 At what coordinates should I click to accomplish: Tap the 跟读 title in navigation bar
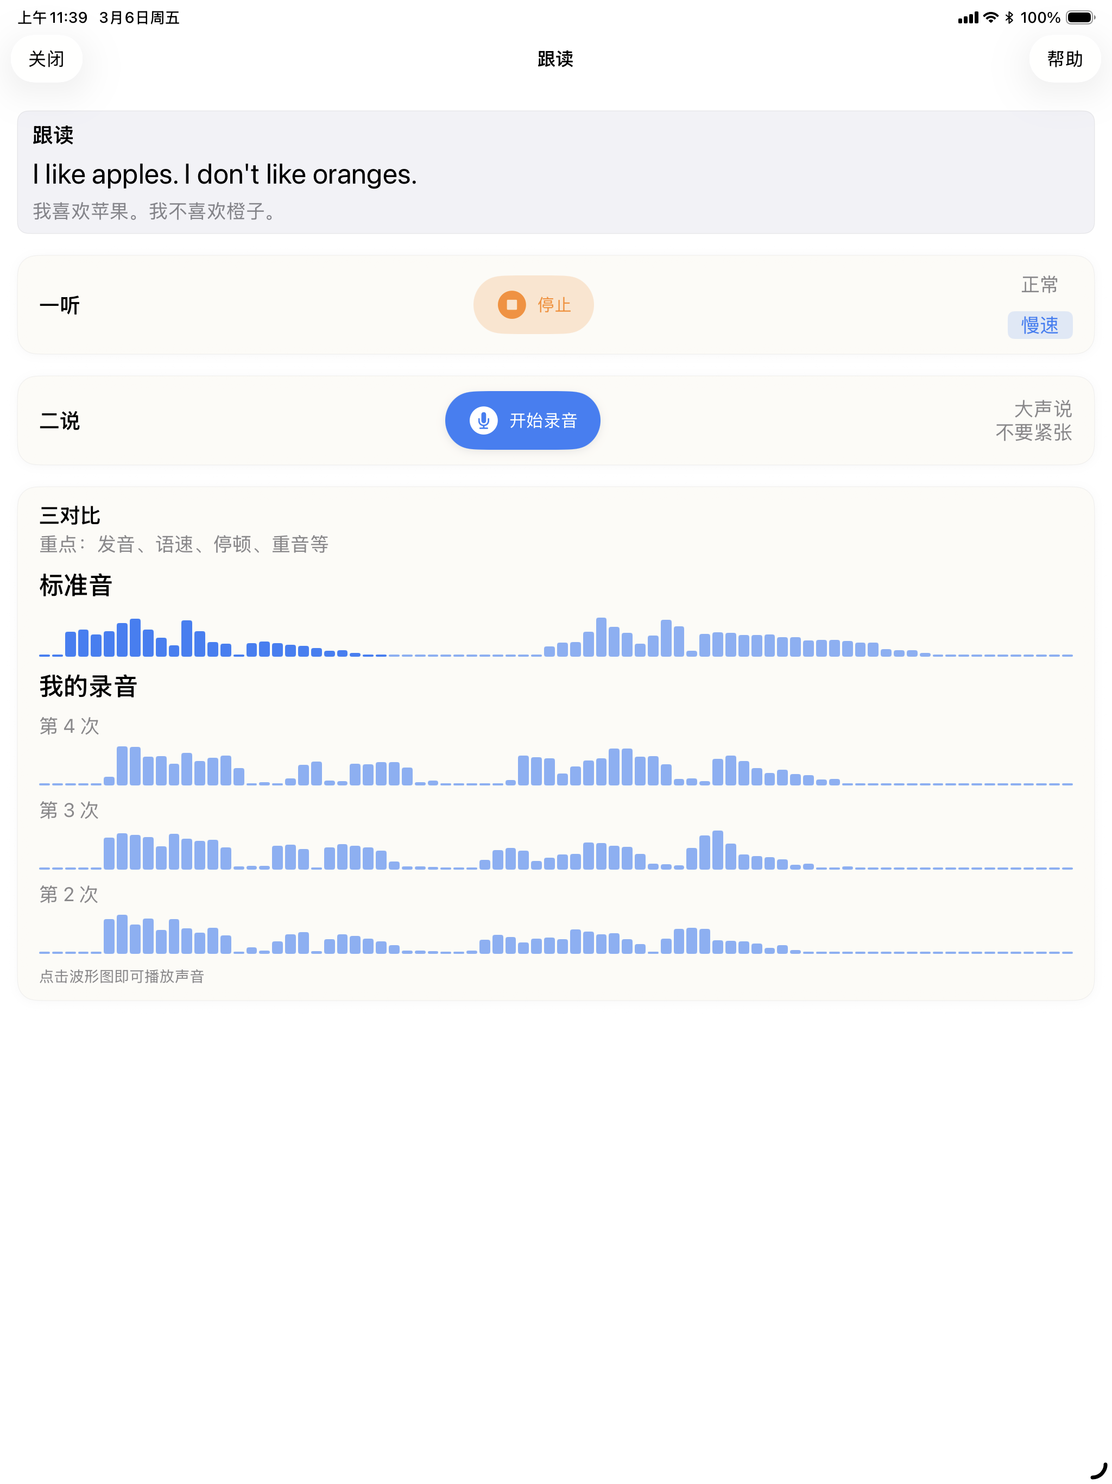tap(555, 59)
